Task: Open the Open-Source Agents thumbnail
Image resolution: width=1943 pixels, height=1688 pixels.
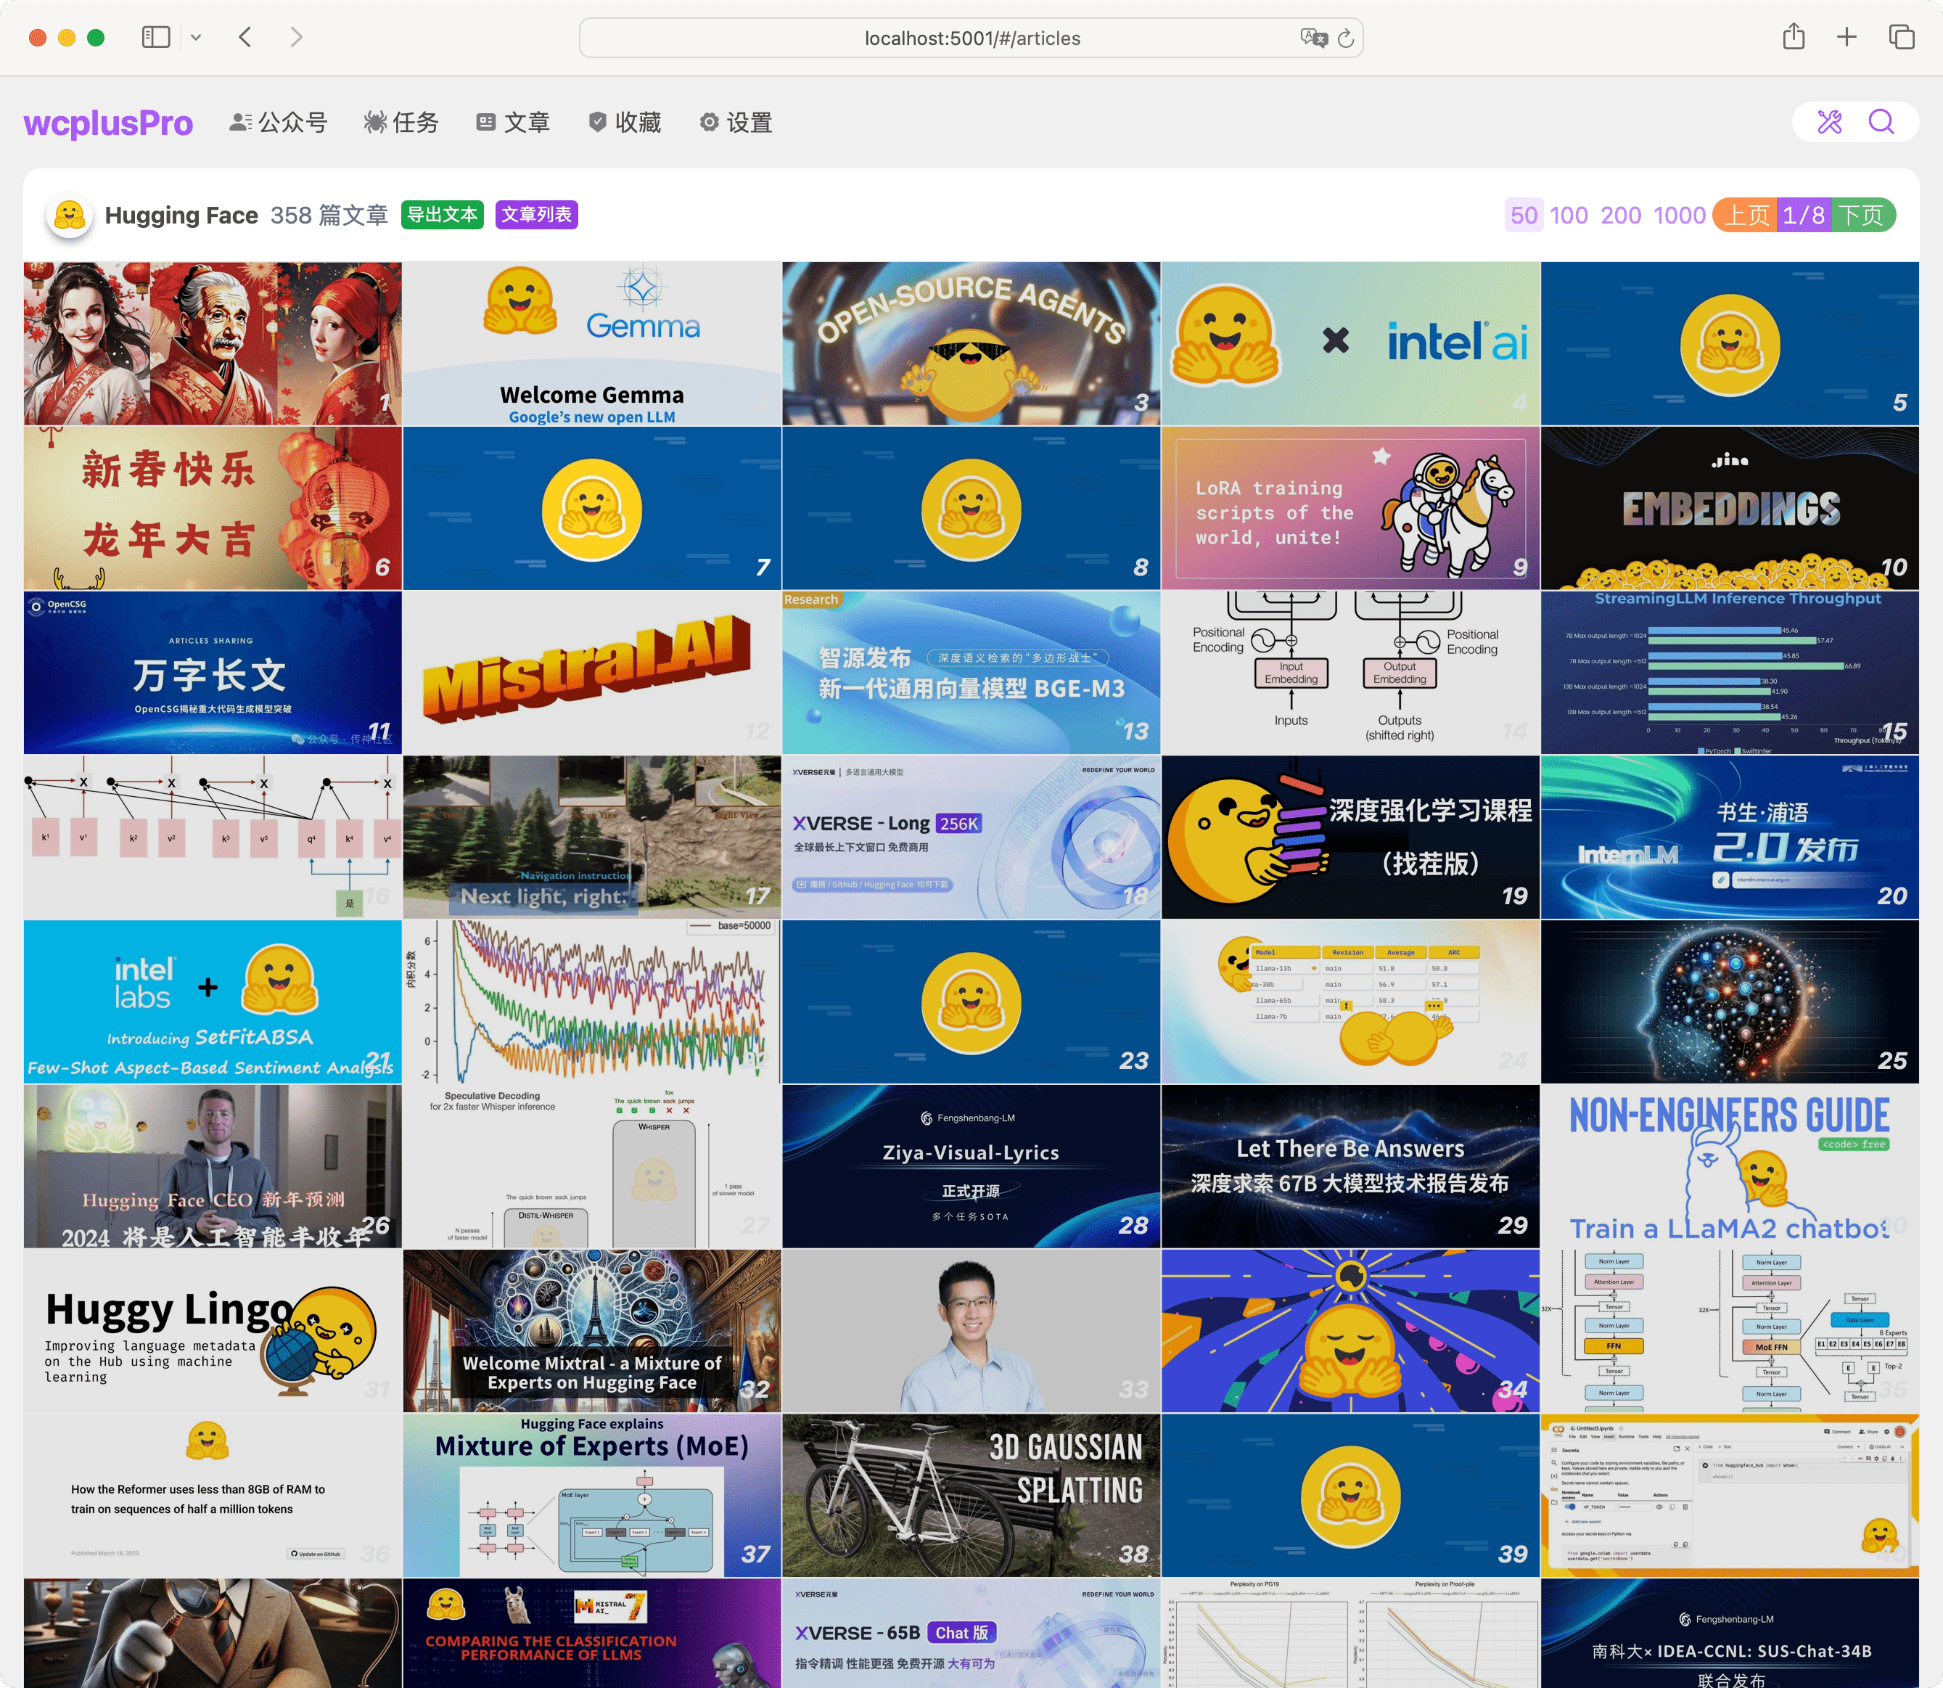Action: click(971, 344)
